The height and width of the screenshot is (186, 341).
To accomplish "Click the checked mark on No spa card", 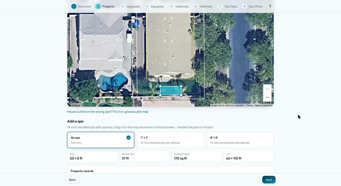I will point(129,138).
